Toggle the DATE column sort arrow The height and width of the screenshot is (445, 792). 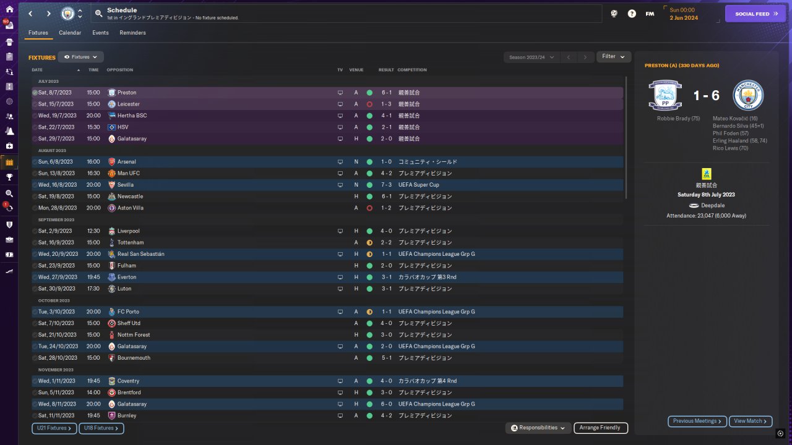pos(79,70)
